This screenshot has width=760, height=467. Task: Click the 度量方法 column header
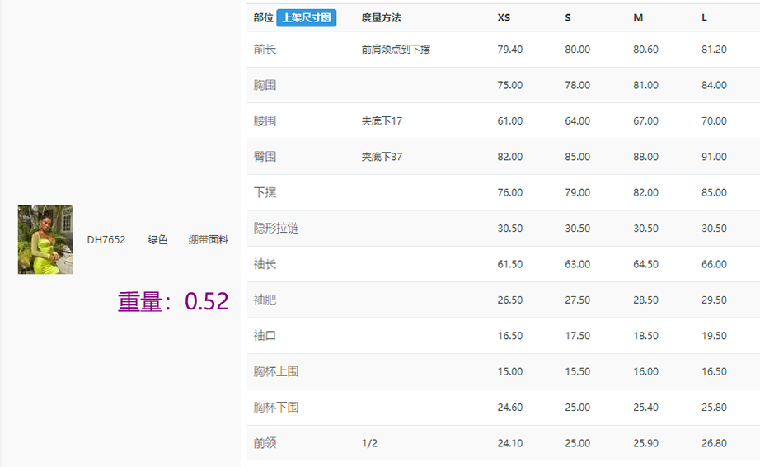[x=382, y=18]
